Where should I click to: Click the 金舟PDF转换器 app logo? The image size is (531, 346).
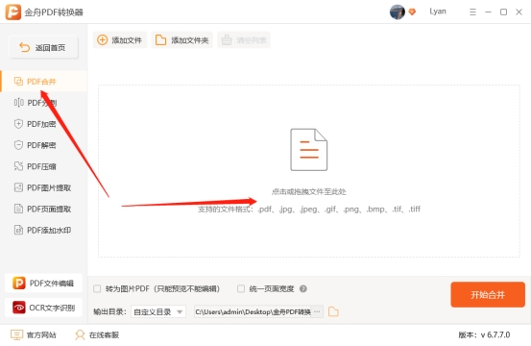tap(12, 12)
